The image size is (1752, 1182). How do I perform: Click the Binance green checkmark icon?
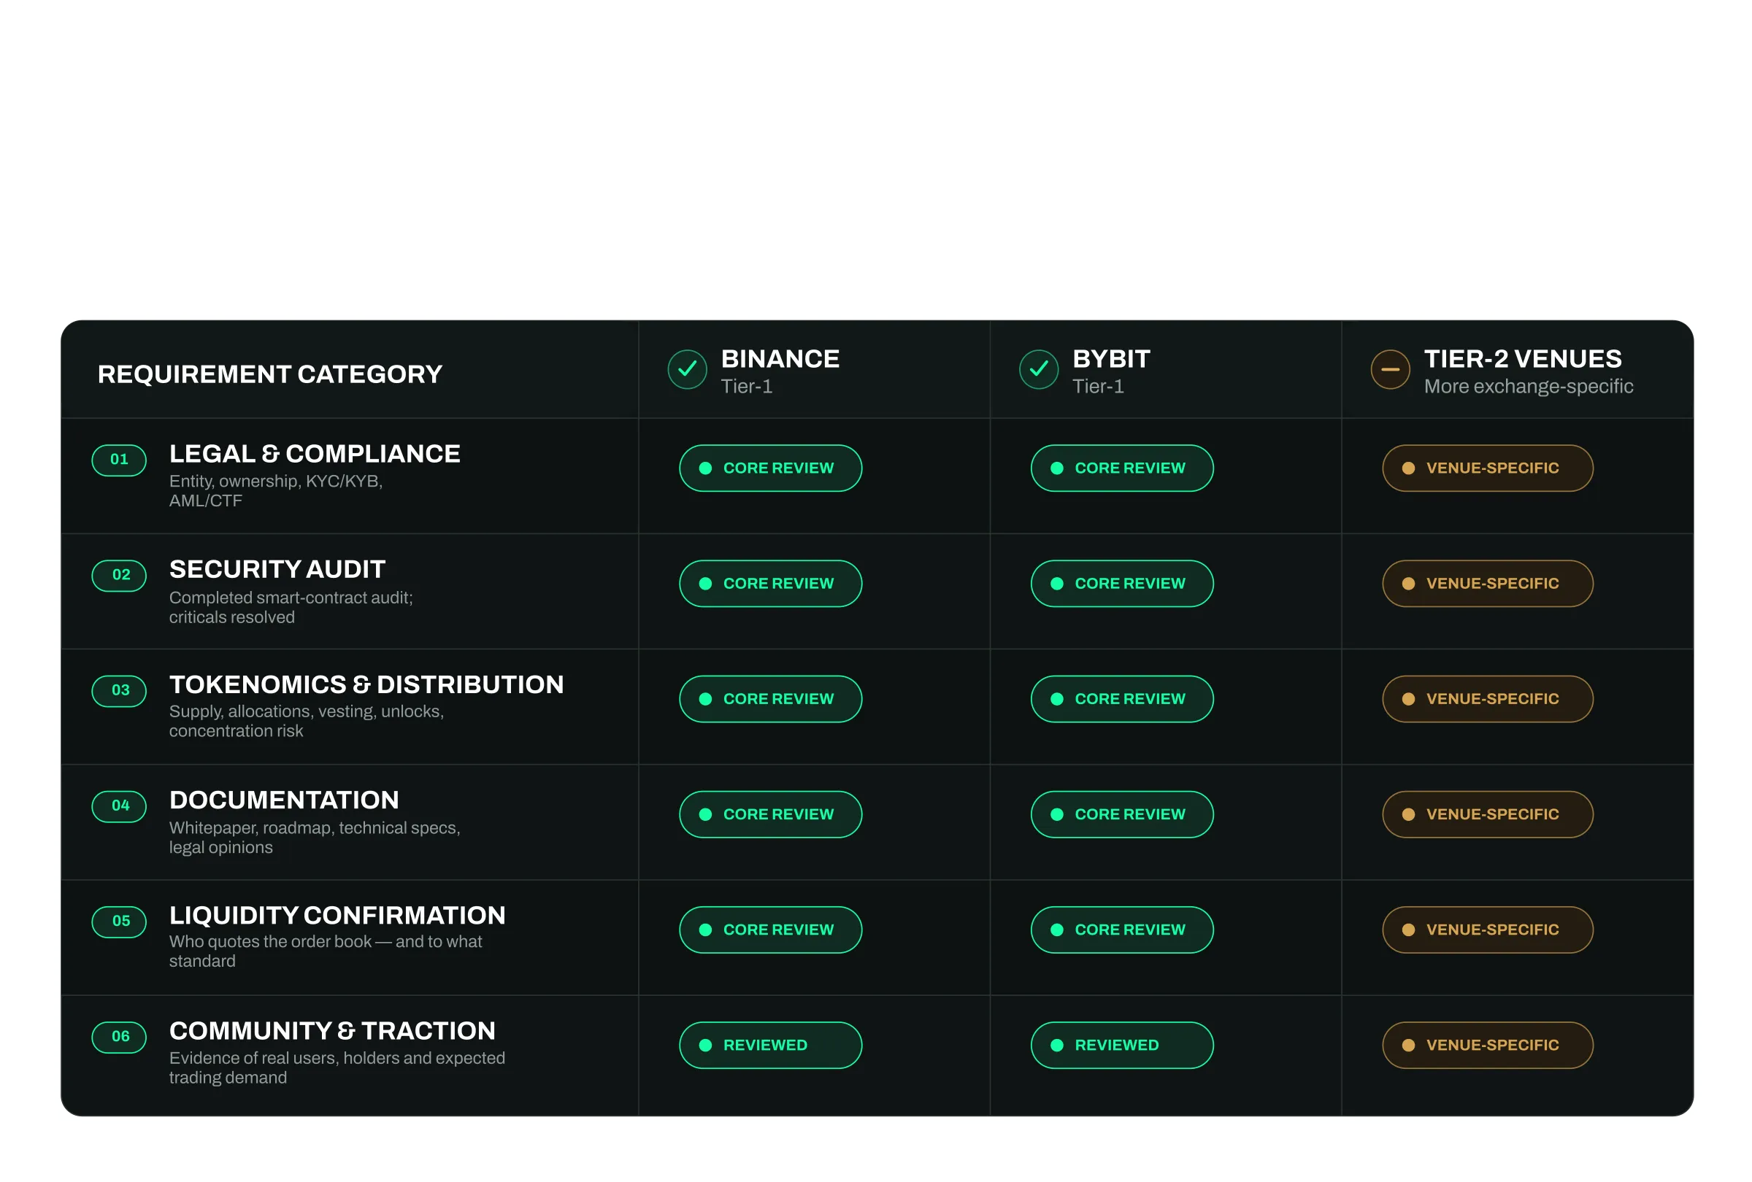[x=687, y=369]
